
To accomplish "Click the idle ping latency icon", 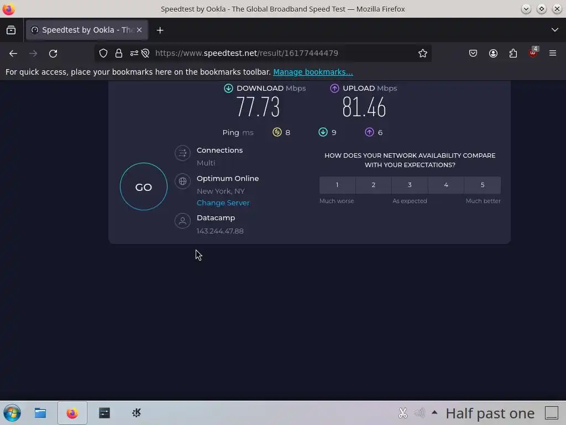I will [x=277, y=132].
